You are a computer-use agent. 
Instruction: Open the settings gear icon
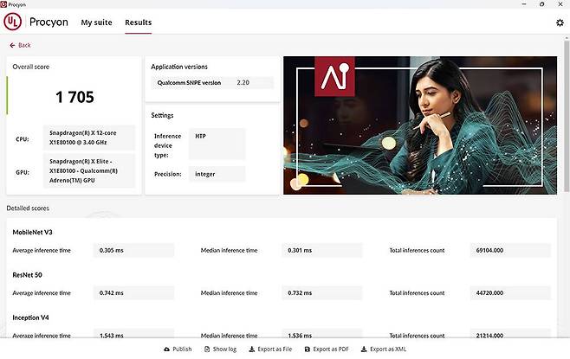559,22
